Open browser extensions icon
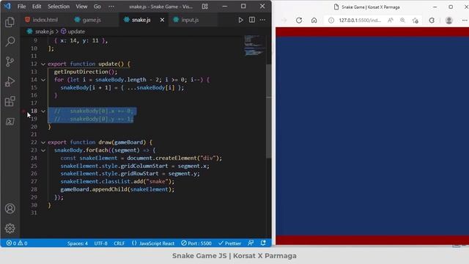This screenshot has height=264, width=469. (x=432, y=21)
